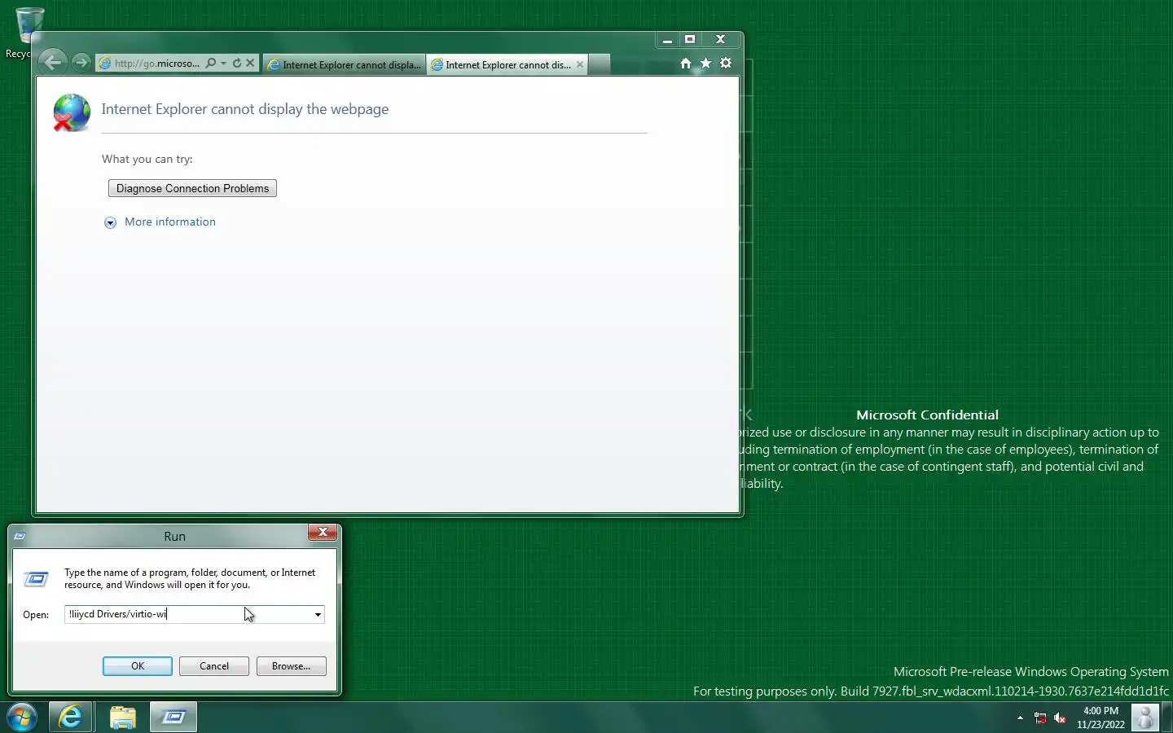Go back in Internet Explorer
Screen dimensions: 1173x733
coord(52,62)
